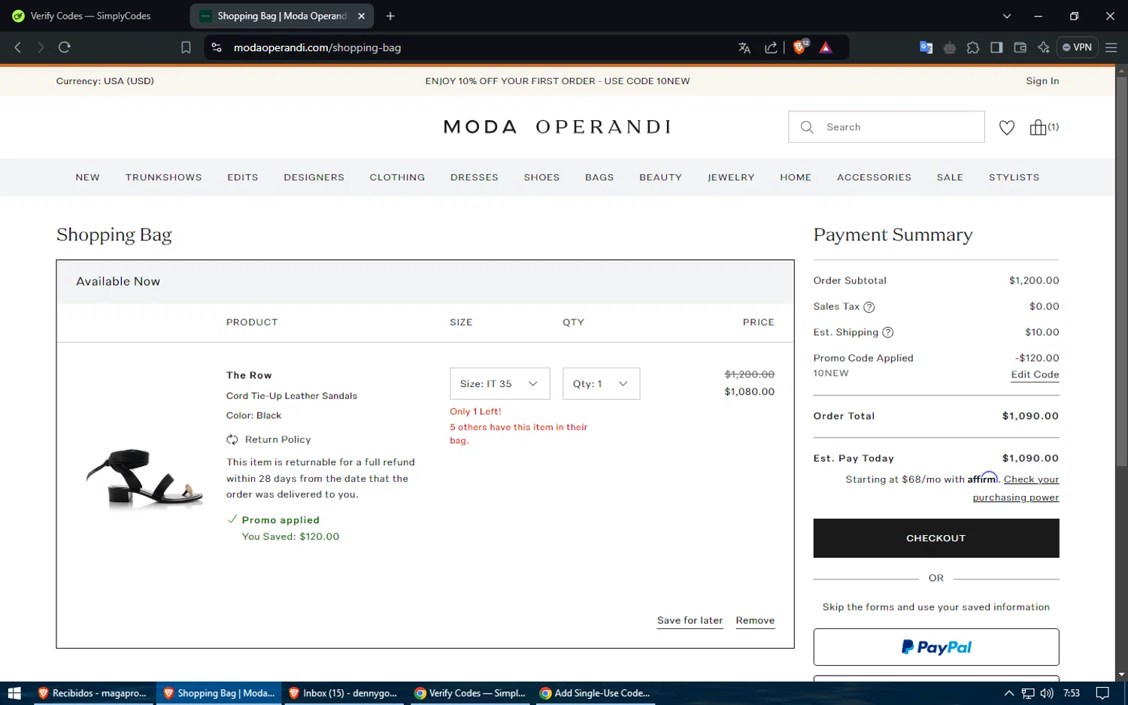Click the Google Translate extension icon
The width and height of the screenshot is (1128, 705).
(x=926, y=47)
